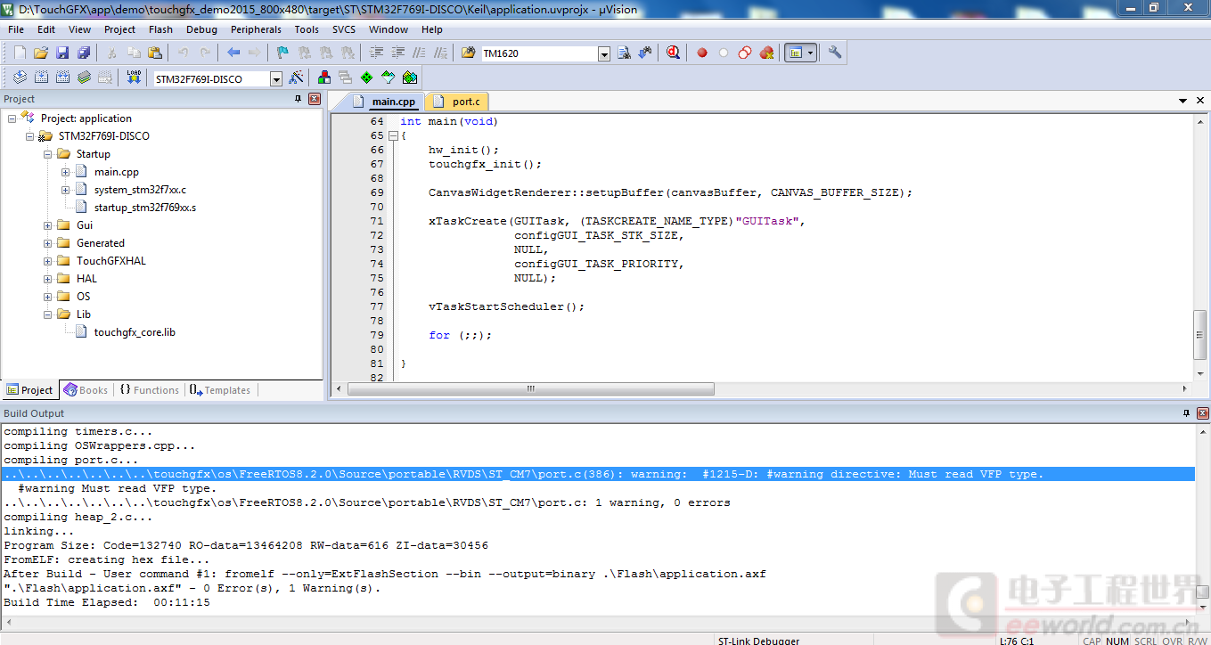Download code to flash with the LOAD icon
1211x645 pixels.
point(134,78)
